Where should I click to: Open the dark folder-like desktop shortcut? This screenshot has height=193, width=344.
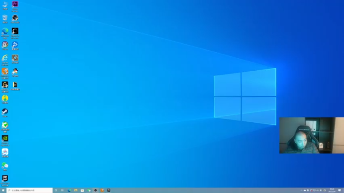[15, 86]
